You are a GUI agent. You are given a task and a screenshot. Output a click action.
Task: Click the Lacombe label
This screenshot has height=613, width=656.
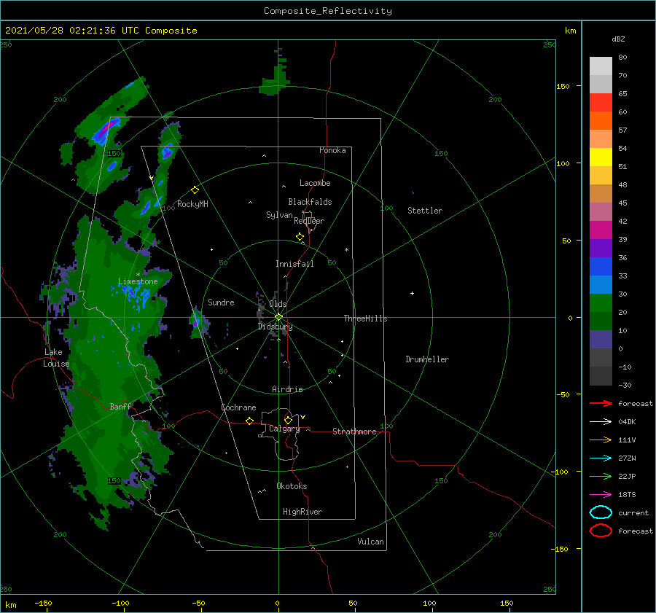(x=315, y=183)
